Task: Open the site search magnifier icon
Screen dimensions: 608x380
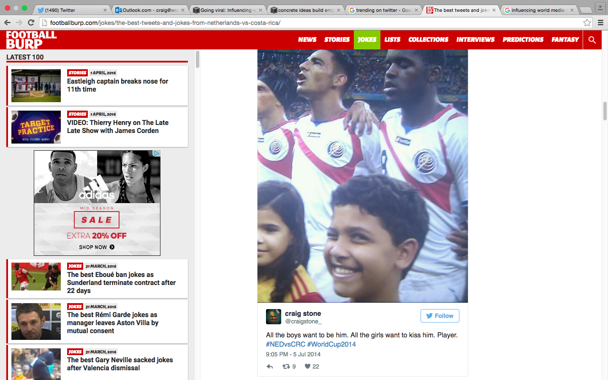Action: point(592,40)
